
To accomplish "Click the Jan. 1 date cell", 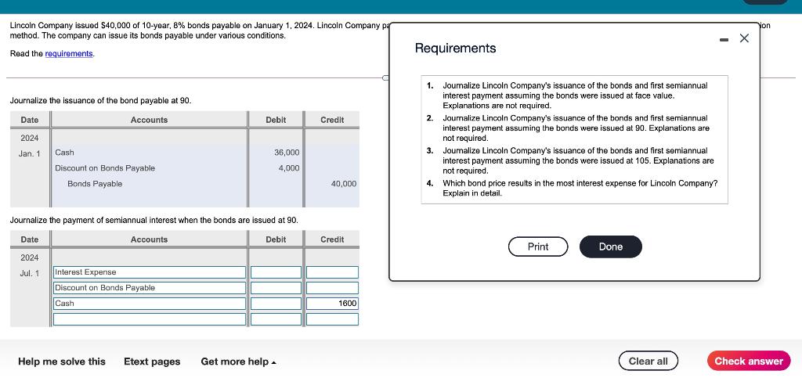I will coord(29,153).
